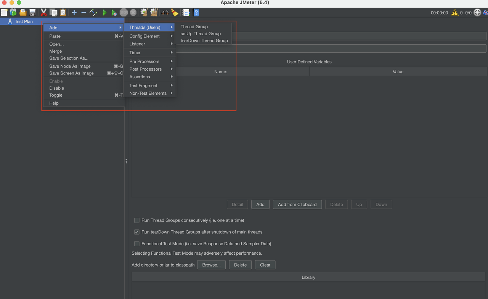This screenshot has height=299, width=488.
Task: Click the Copy toolbar icon
Action: click(x=53, y=13)
